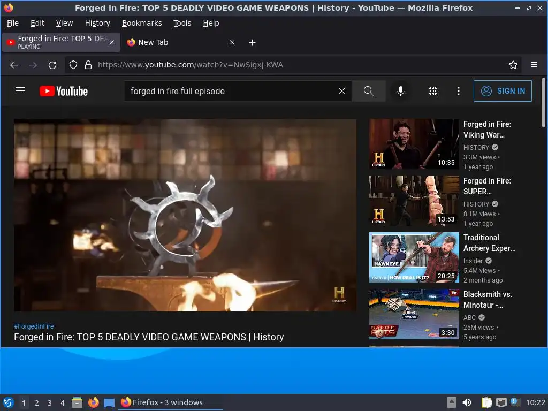Open the YouTube guide hamburger menu
Screen dimensions: 548x411
click(20, 91)
